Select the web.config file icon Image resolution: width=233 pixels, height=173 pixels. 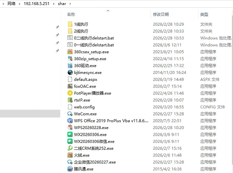pyautogui.click(x=70, y=107)
